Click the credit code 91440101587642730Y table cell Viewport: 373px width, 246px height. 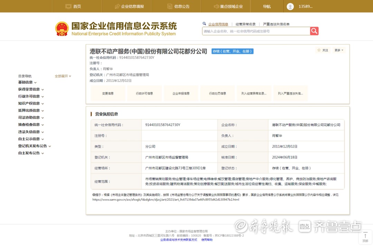[179, 125]
